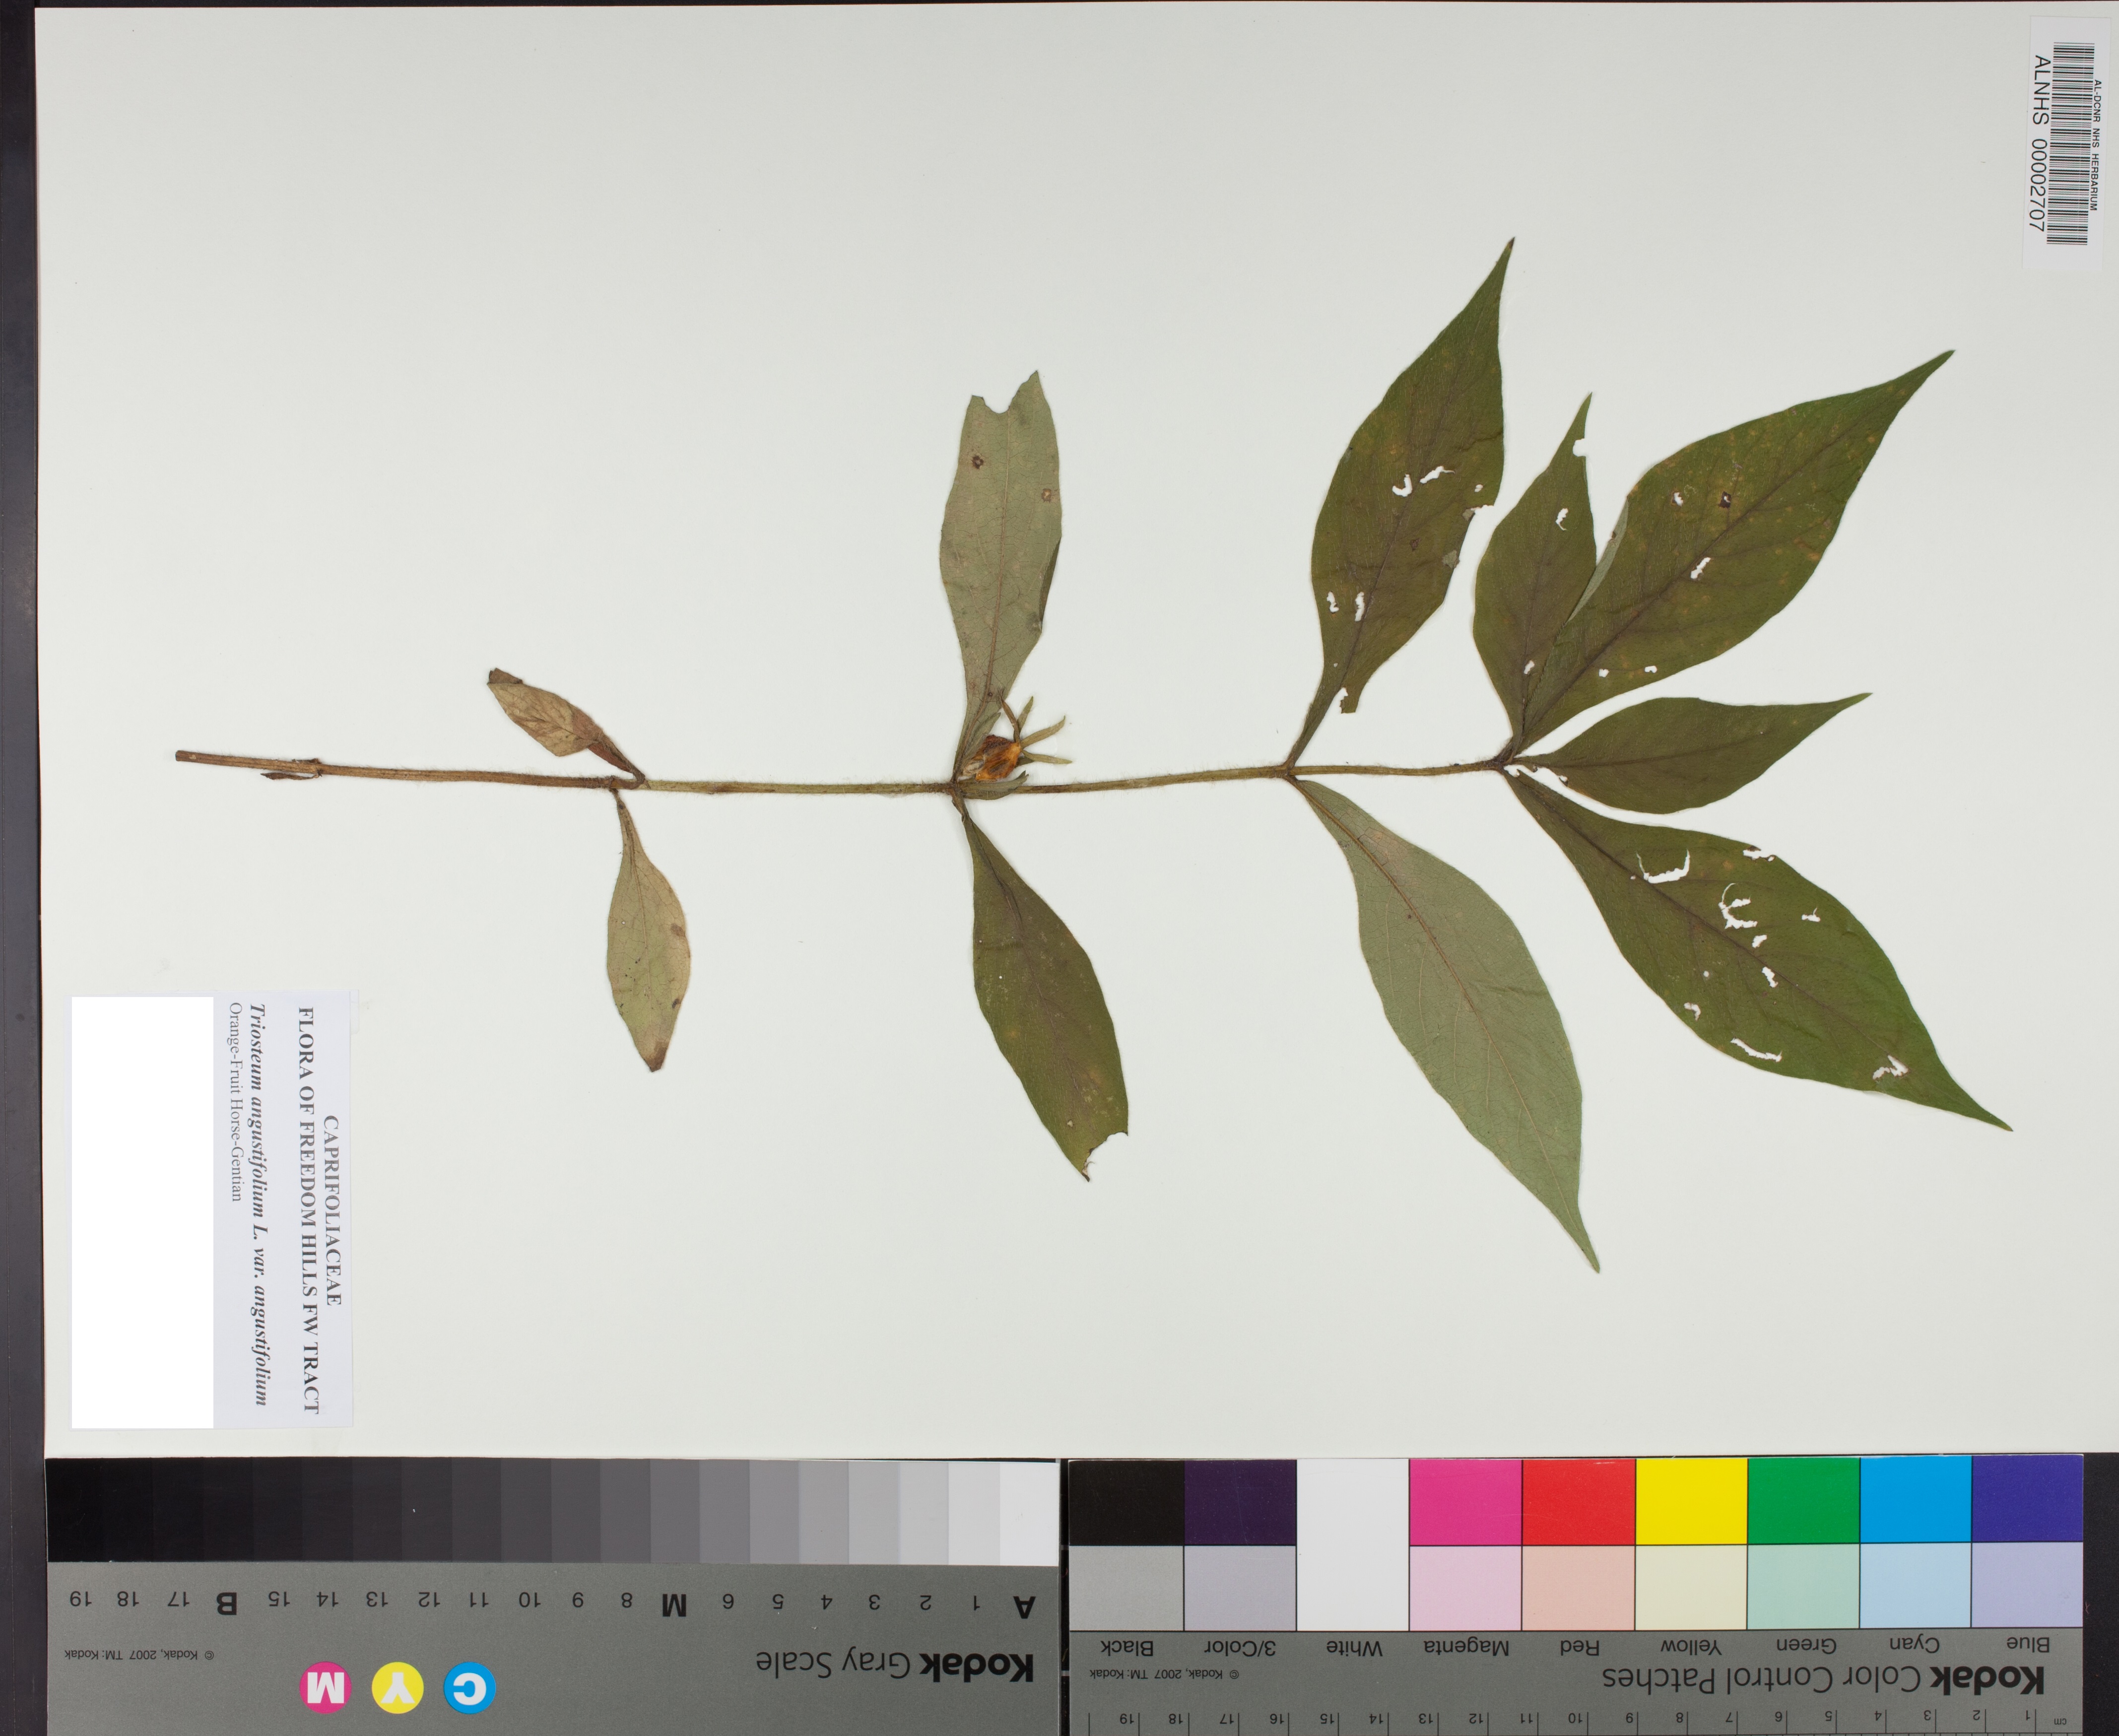The image size is (2119, 1736).
Task: Click the pale yellow tint patch
Action: (x=1692, y=1586)
